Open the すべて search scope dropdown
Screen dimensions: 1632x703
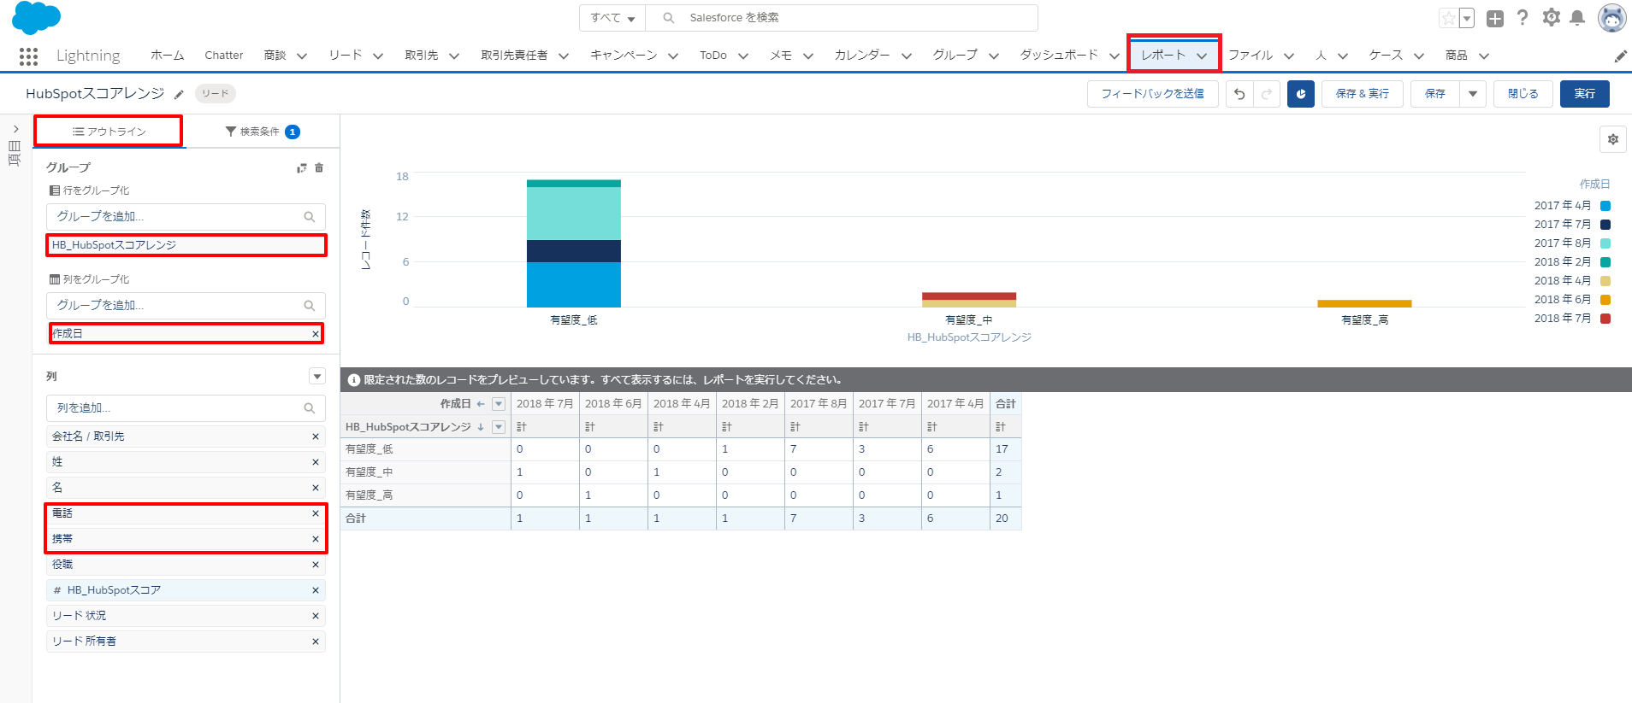pyautogui.click(x=612, y=18)
